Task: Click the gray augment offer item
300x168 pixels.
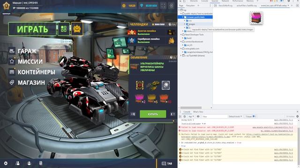Action: (165, 85)
